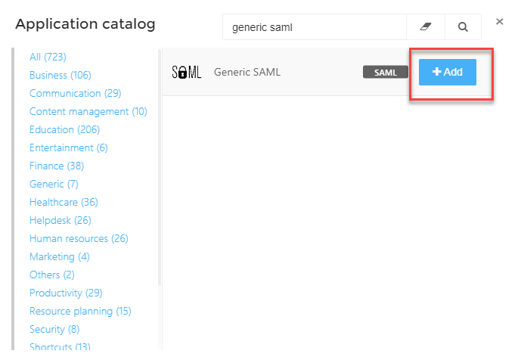Screen dimensions: 521x363
Task: Select the Generic (7) category
Action: click(54, 185)
